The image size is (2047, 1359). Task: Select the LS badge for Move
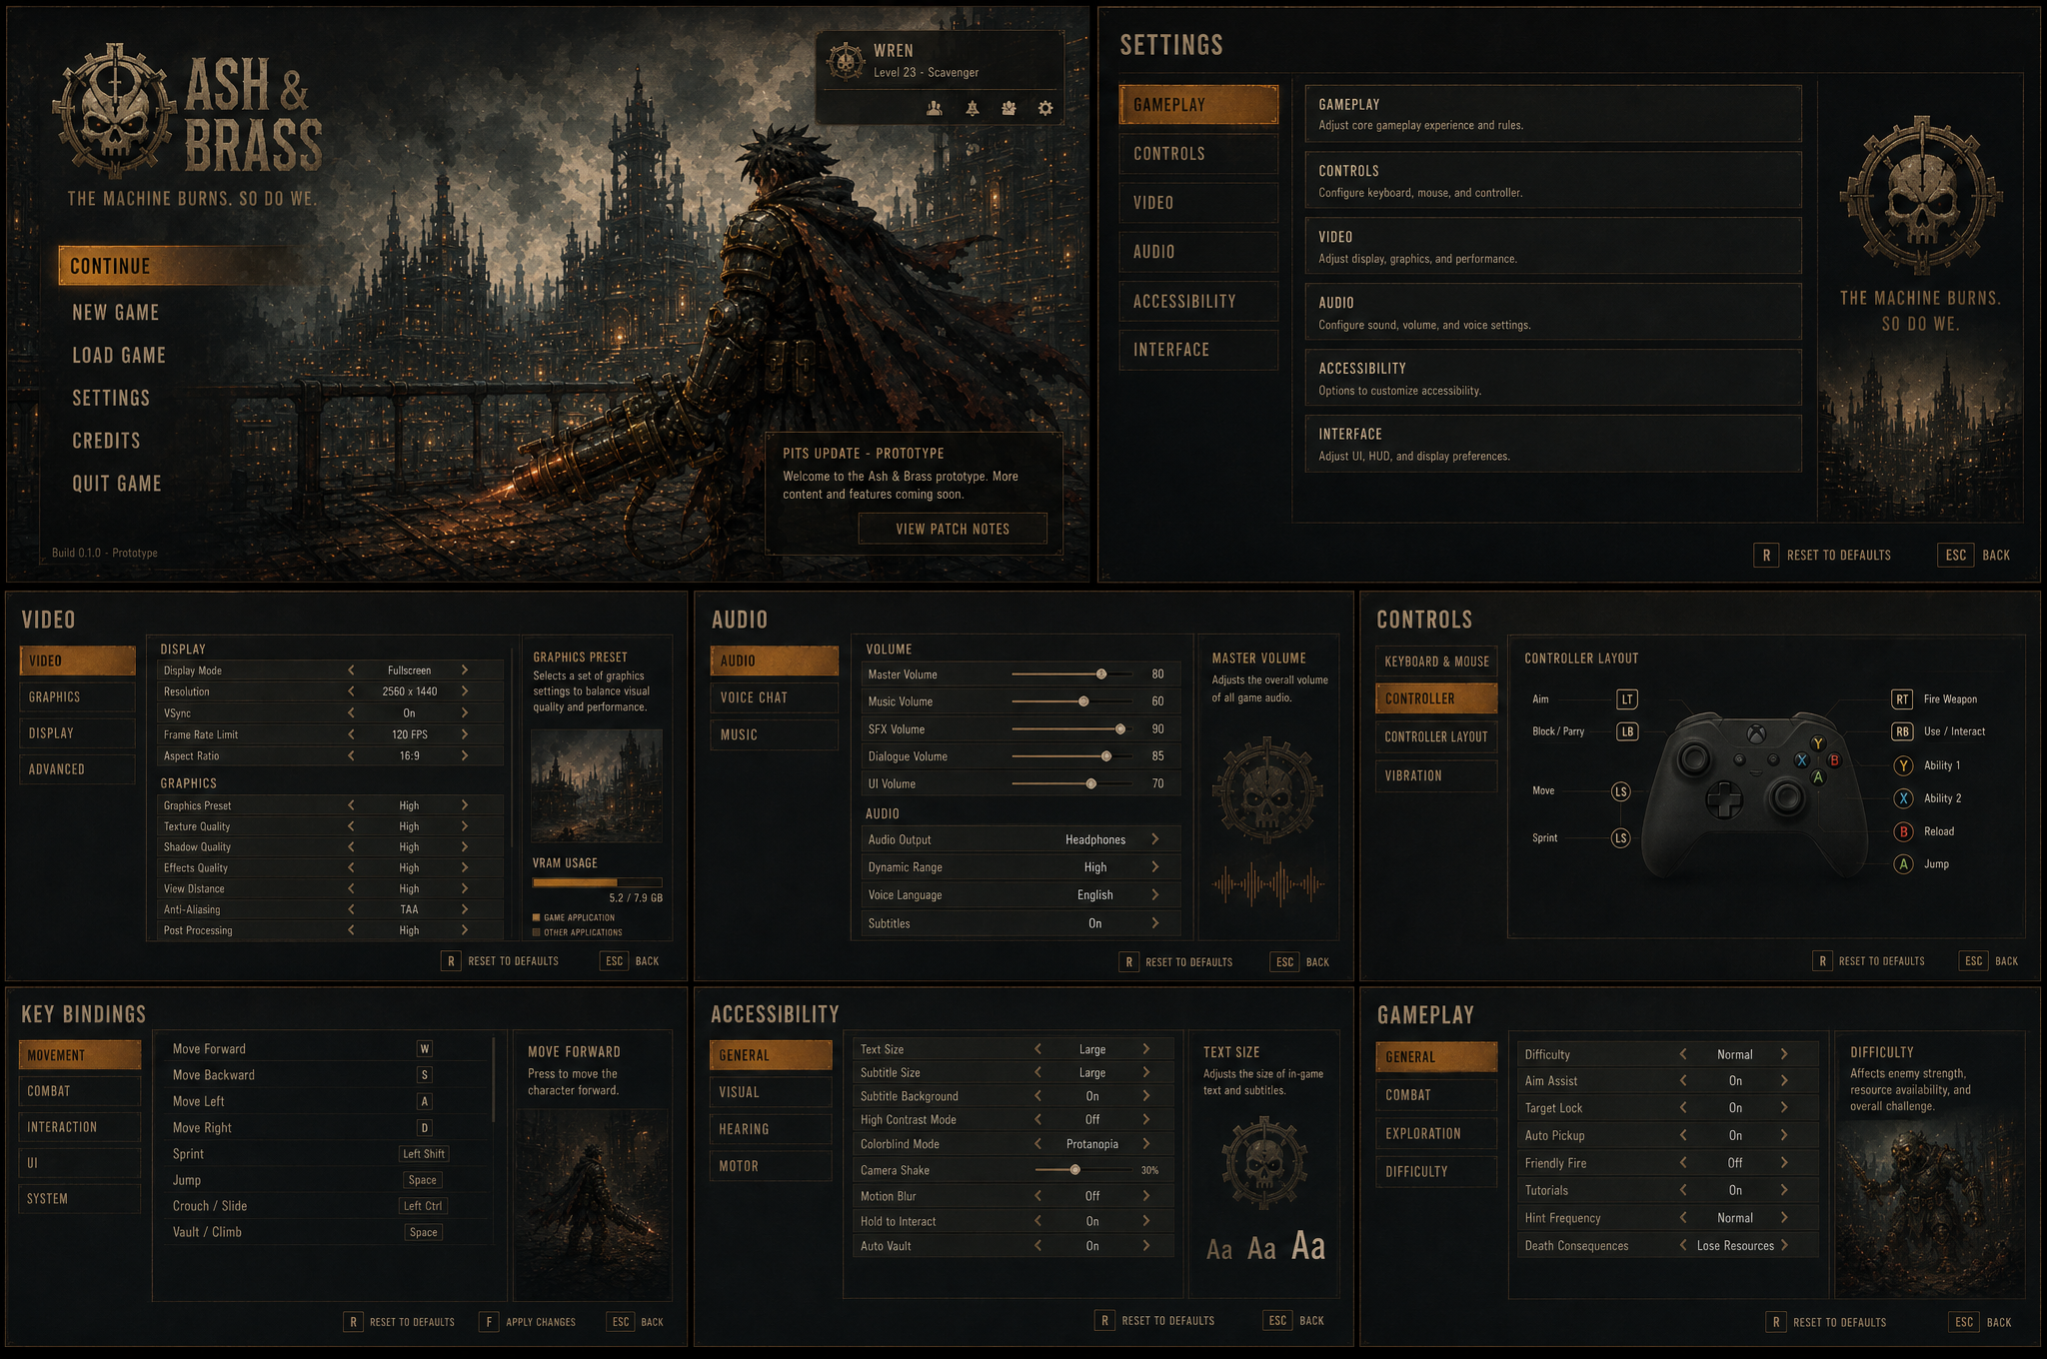click(x=1620, y=791)
